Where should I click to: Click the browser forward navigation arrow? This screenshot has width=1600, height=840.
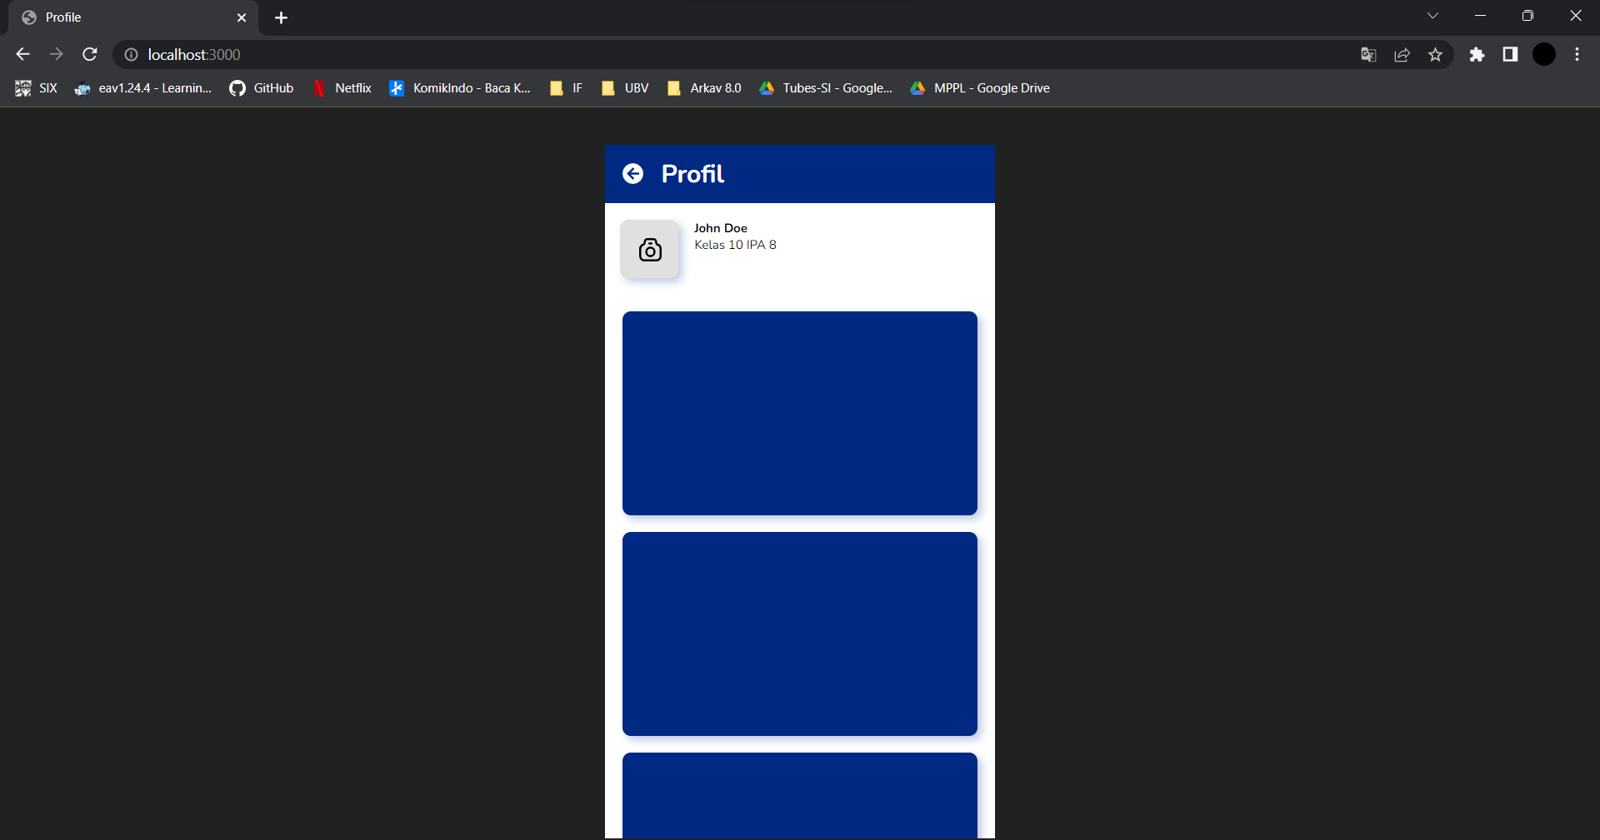pos(56,54)
